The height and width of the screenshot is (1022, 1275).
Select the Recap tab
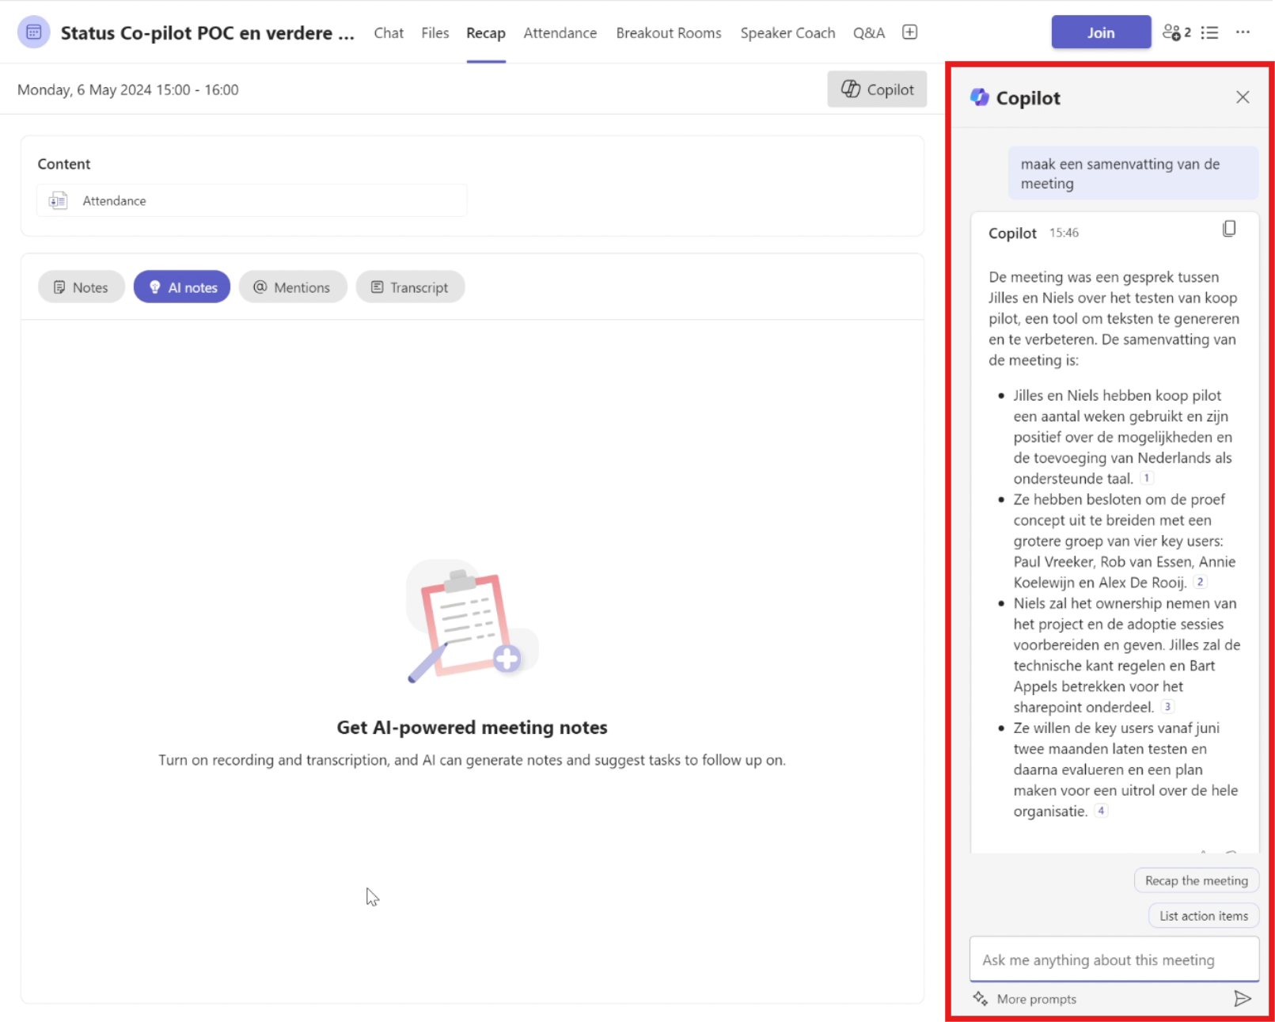(486, 33)
